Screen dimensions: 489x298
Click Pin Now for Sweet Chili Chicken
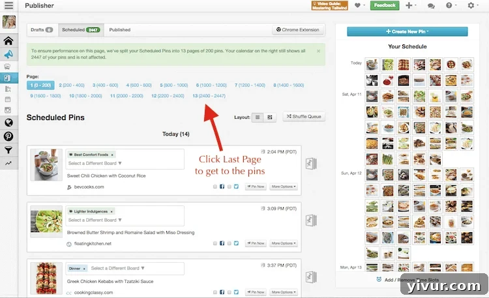point(256,186)
